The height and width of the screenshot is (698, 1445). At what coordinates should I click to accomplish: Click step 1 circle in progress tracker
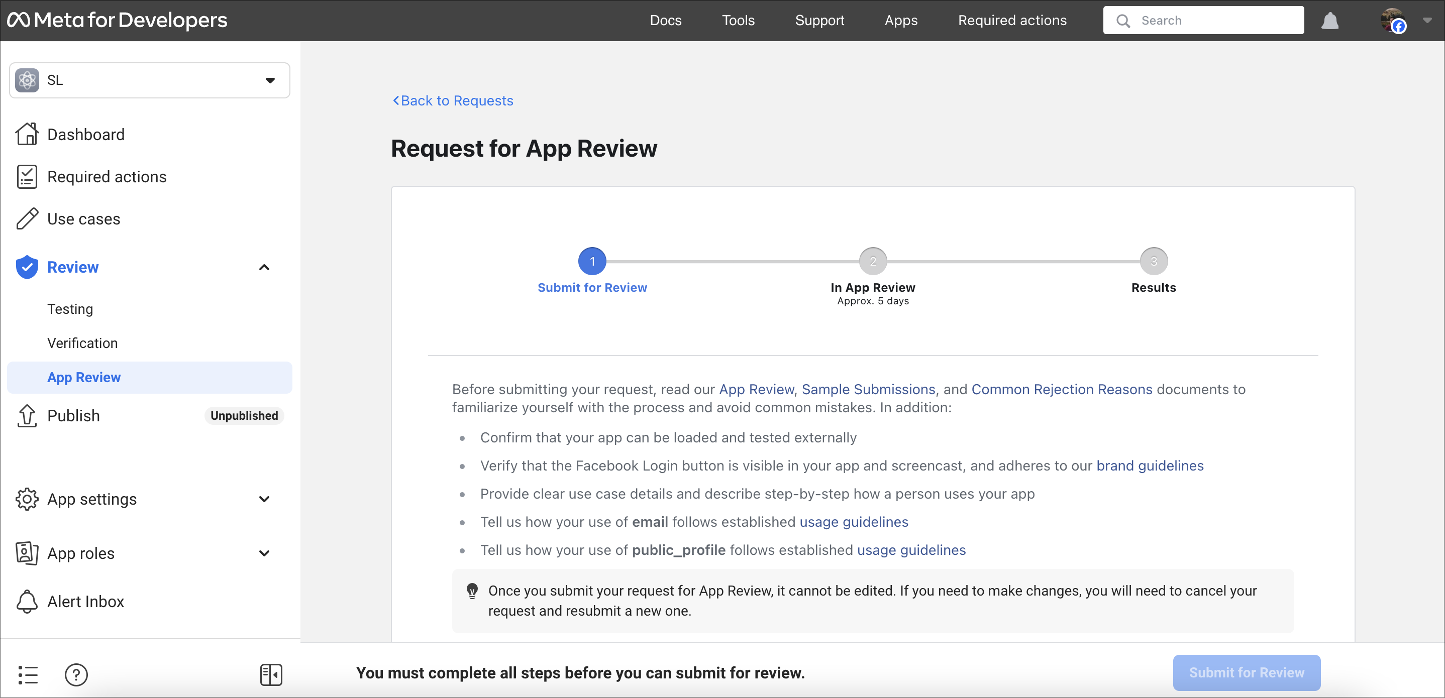(x=592, y=261)
